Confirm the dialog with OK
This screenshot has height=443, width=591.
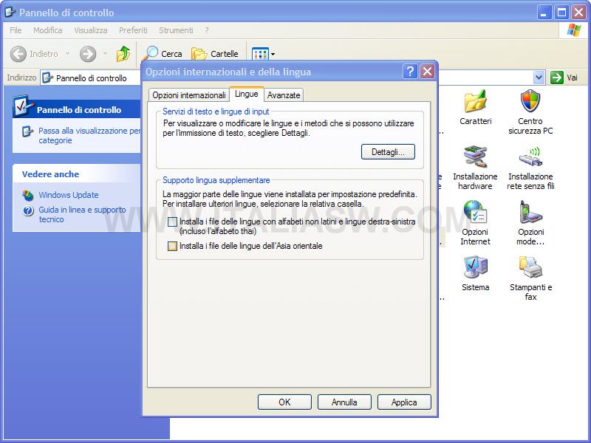[x=284, y=402]
